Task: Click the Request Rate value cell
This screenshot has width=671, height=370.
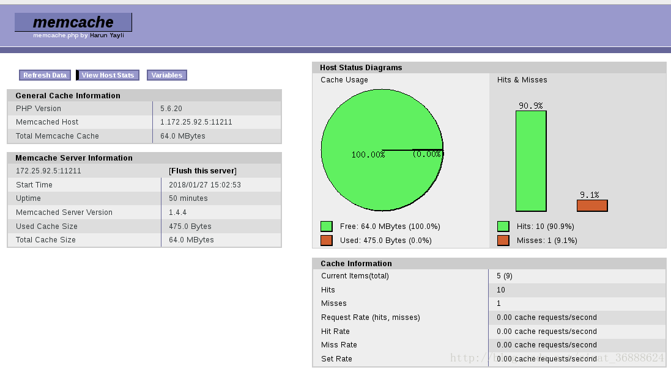Action: [577, 317]
